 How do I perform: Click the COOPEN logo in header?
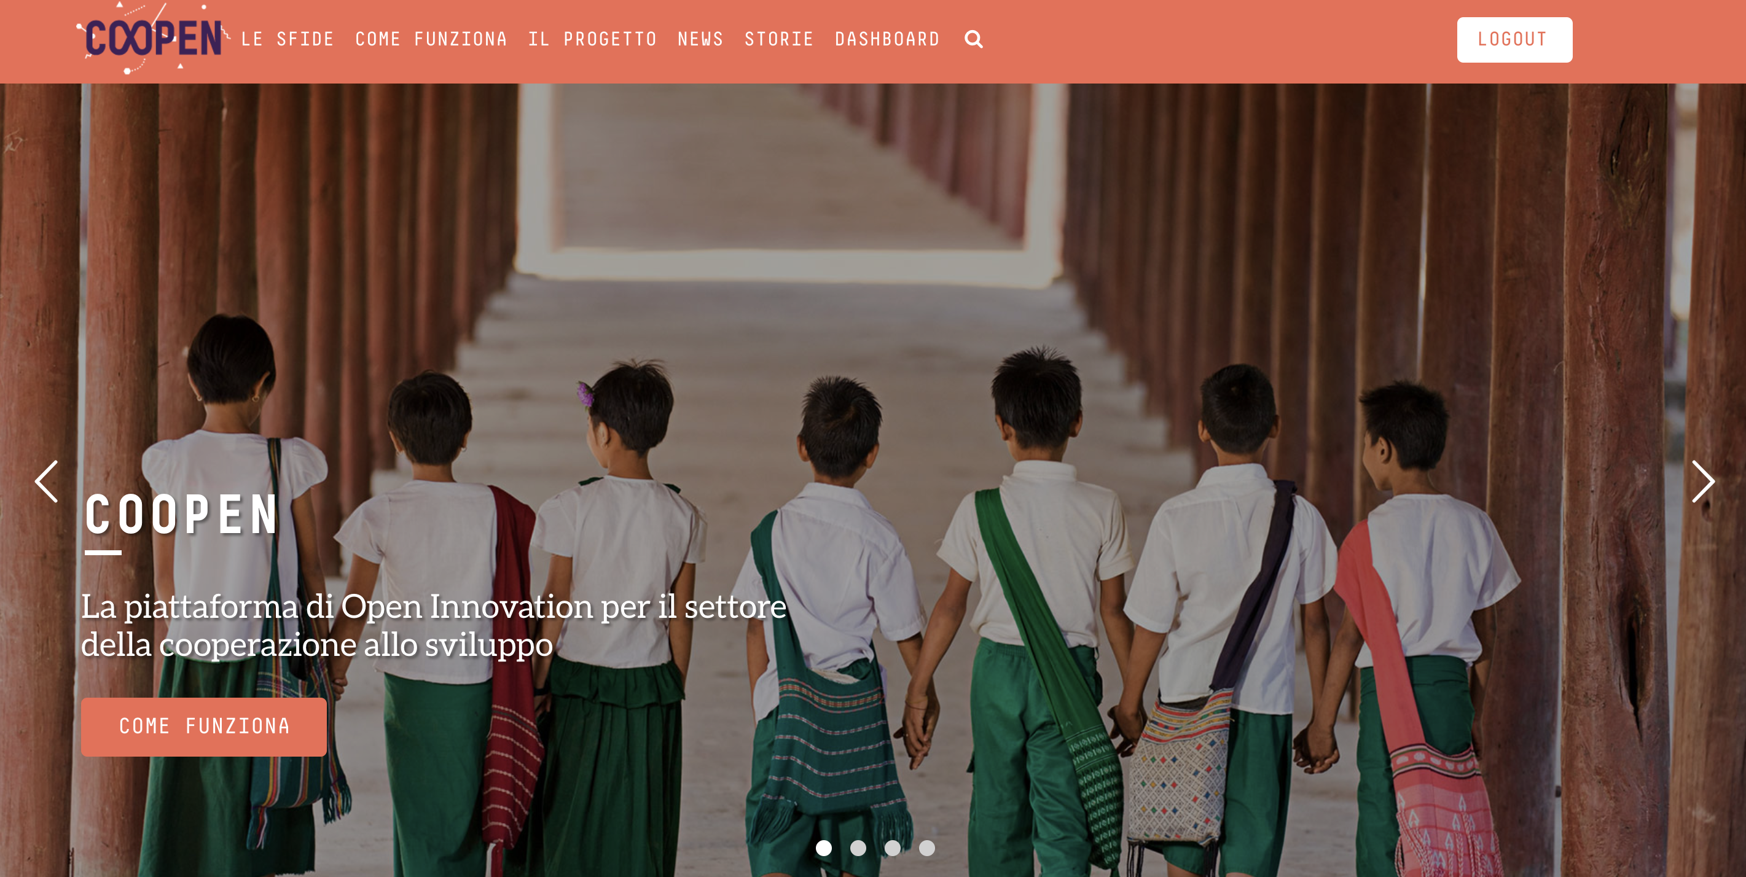[153, 38]
